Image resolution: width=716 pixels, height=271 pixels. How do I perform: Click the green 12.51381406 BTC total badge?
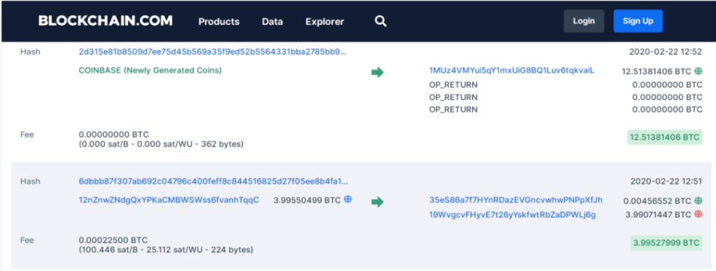(664, 137)
